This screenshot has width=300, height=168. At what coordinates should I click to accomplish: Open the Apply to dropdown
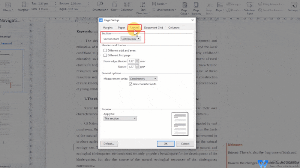point(120,118)
